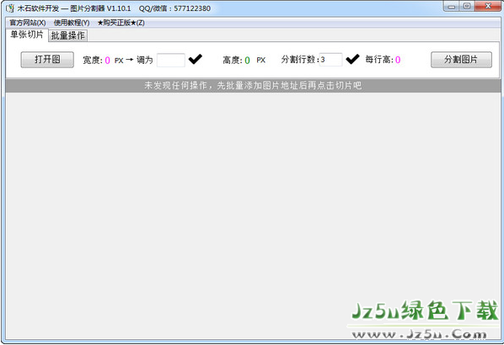Focus the 分割行数 input field
The image size is (504, 345).
click(x=330, y=60)
